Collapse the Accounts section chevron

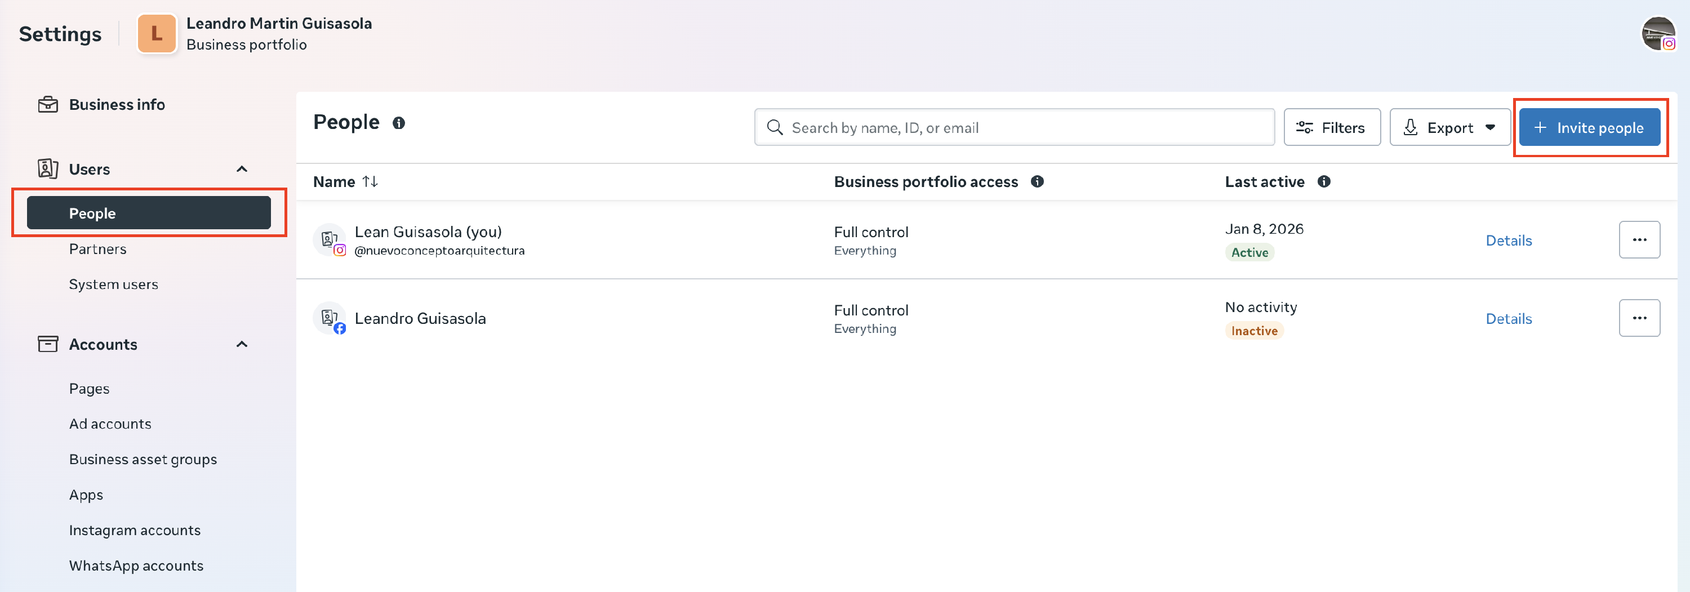coord(242,345)
